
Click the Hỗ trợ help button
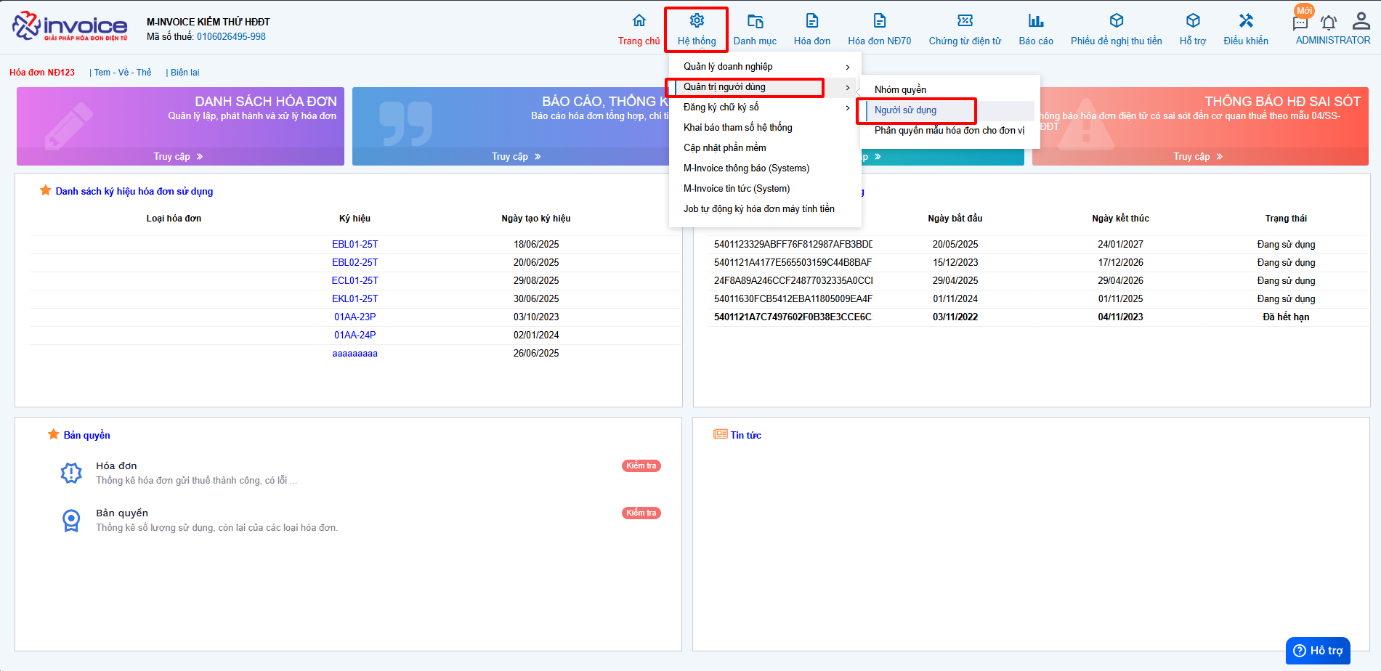1318,651
